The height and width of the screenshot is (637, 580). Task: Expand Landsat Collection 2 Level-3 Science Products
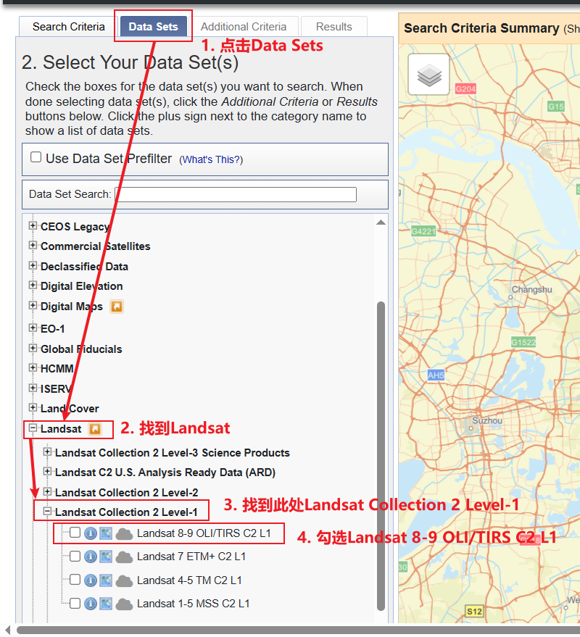pyautogui.click(x=48, y=451)
